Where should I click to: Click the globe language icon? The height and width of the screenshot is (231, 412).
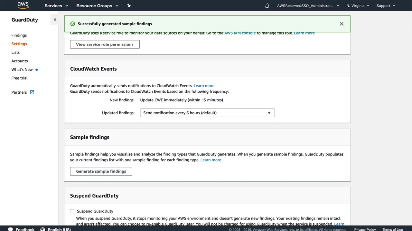[x=42, y=229]
